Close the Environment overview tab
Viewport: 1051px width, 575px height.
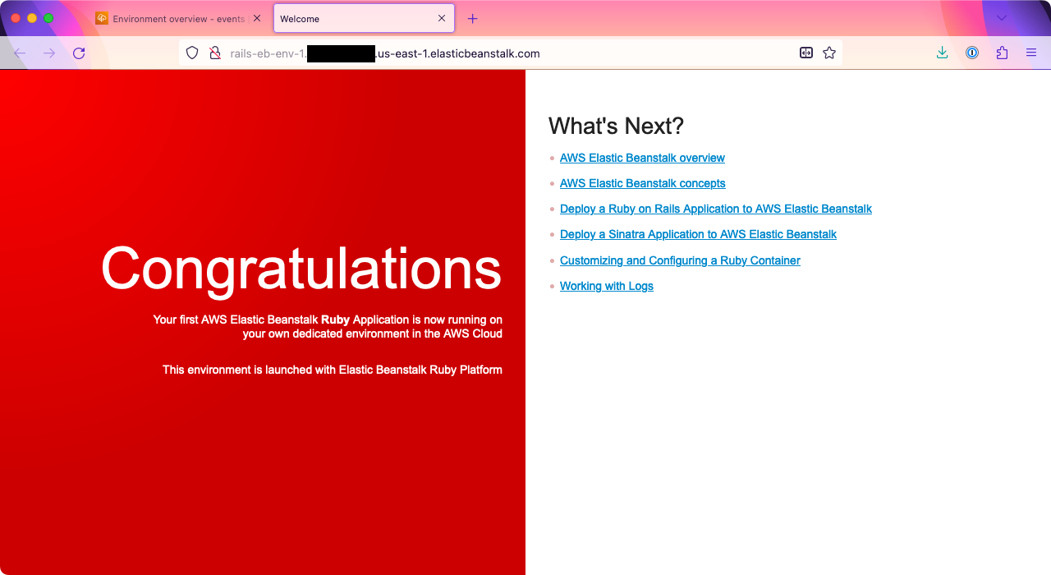[257, 18]
